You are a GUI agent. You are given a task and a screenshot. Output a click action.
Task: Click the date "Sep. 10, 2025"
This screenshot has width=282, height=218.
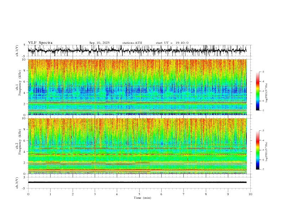click(99, 43)
